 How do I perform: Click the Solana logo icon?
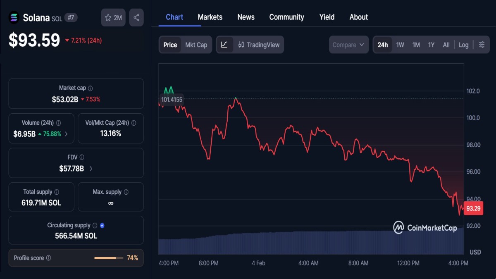click(x=14, y=17)
